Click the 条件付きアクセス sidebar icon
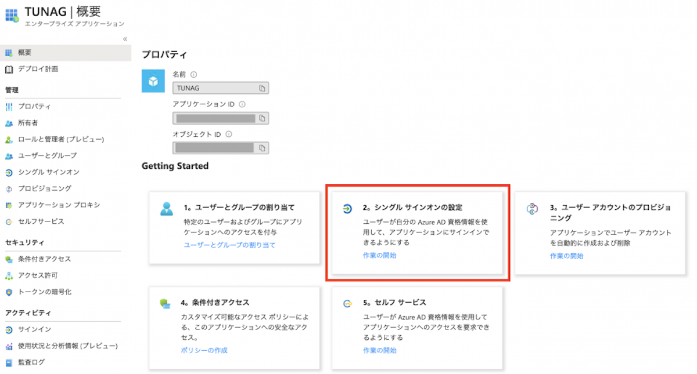Viewport: 697px width, 374px height. click(9, 259)
